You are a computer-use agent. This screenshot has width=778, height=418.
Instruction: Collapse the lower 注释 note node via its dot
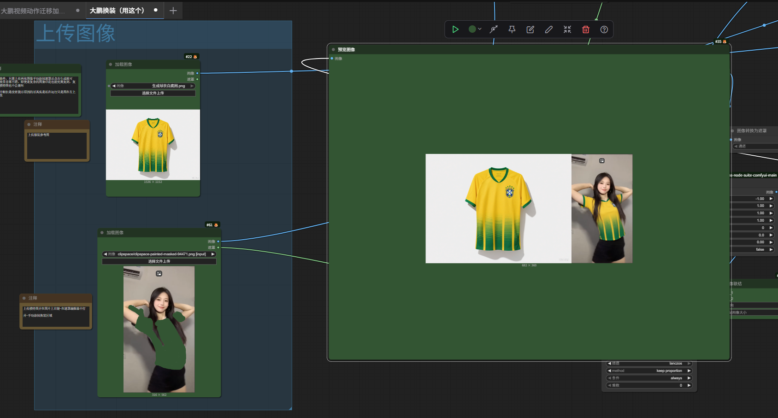tap(24, 298)
